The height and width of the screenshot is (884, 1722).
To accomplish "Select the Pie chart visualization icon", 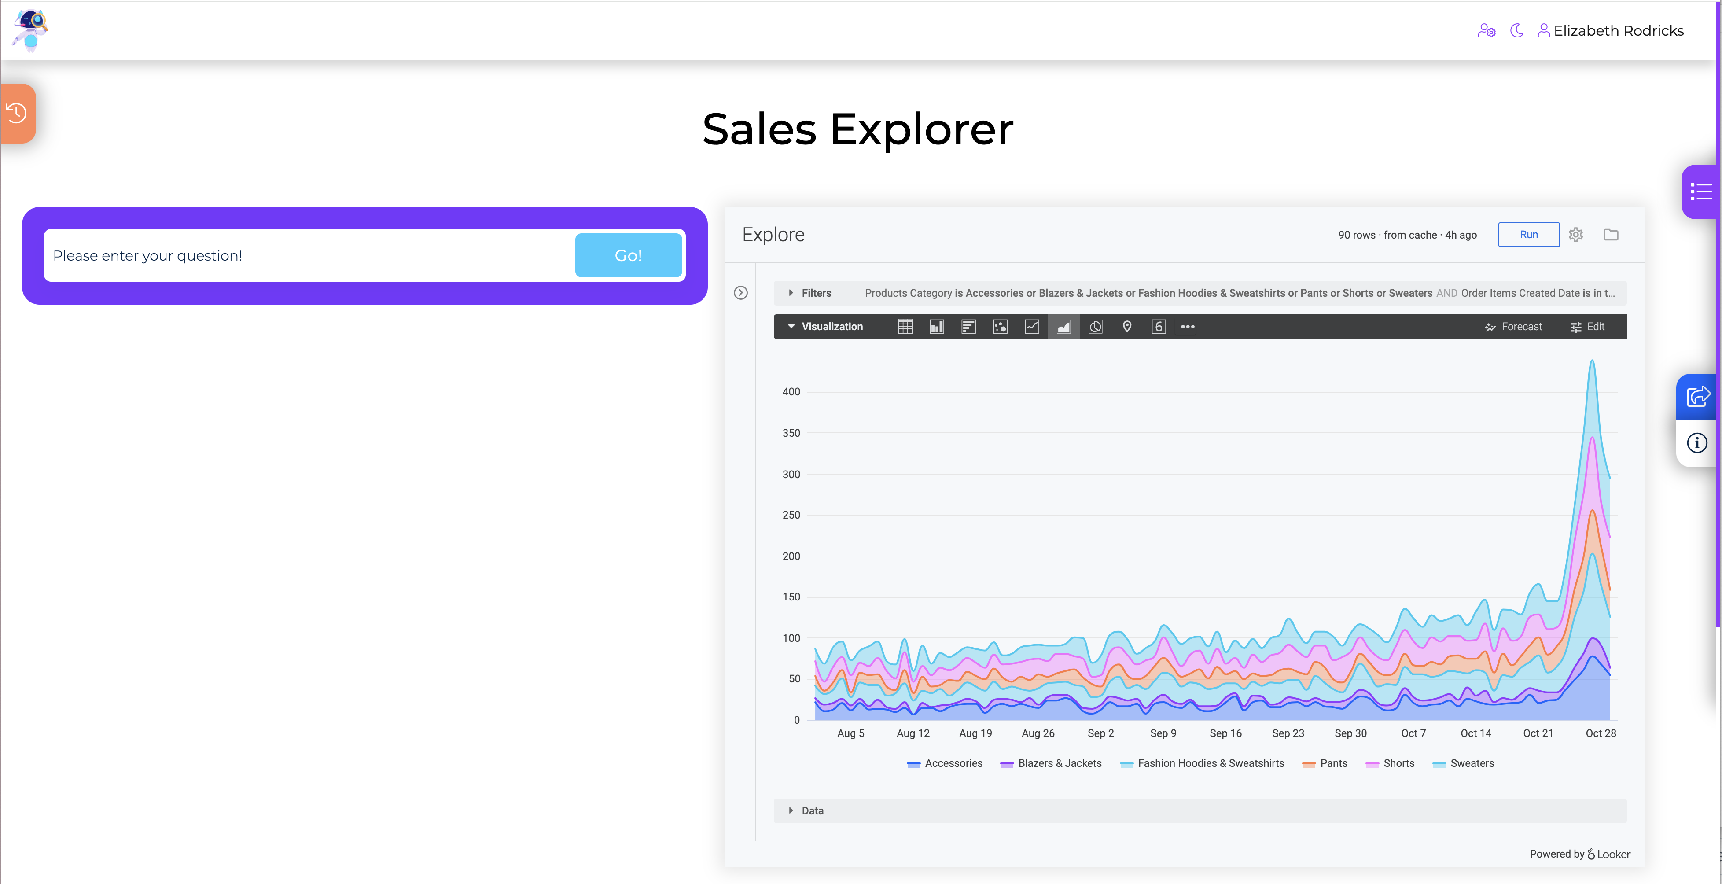I will [1095, 326].
